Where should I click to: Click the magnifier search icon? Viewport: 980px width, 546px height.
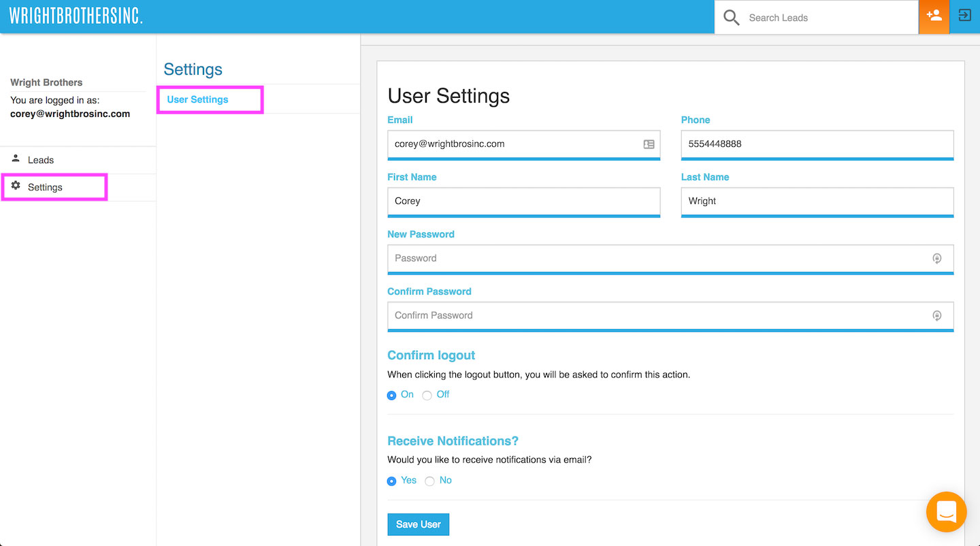(732, 17)
